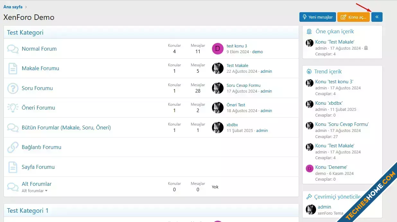The image size is (397, 222).
Task: Collapse the sidebar with double-chevron button
Action: tap(377, 17)
